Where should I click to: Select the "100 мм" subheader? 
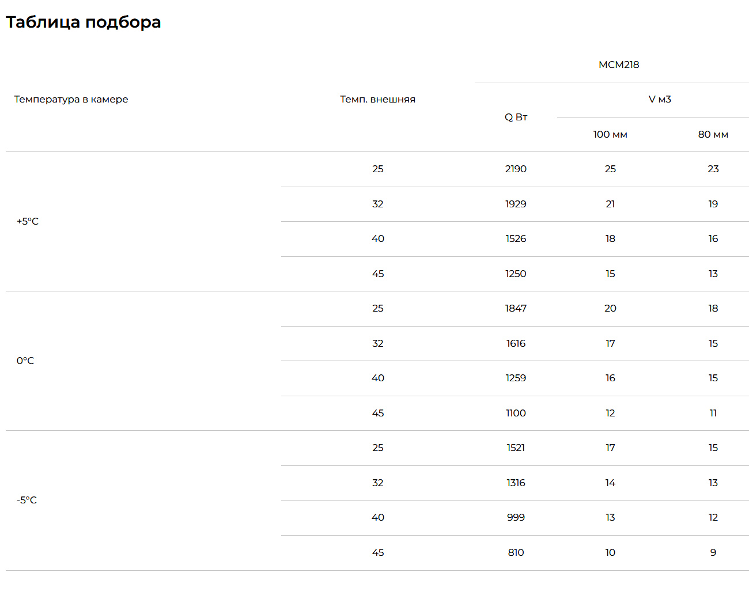pos(610,134)
